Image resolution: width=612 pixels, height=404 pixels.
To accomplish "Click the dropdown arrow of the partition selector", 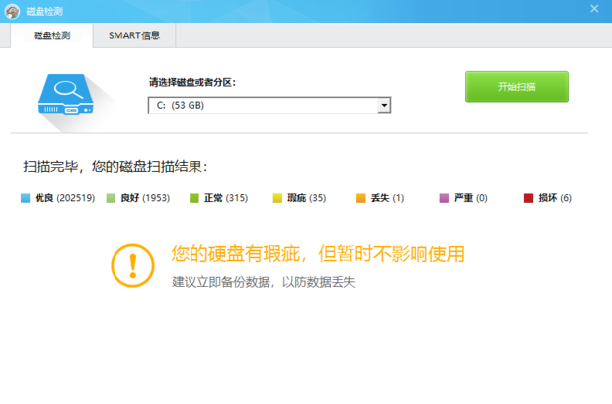I will click(x=384, y=105).
